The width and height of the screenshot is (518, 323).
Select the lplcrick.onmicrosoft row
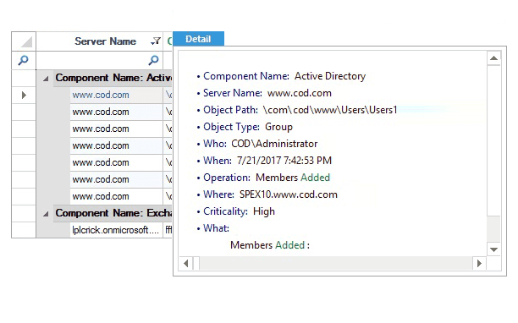(116, 230)
